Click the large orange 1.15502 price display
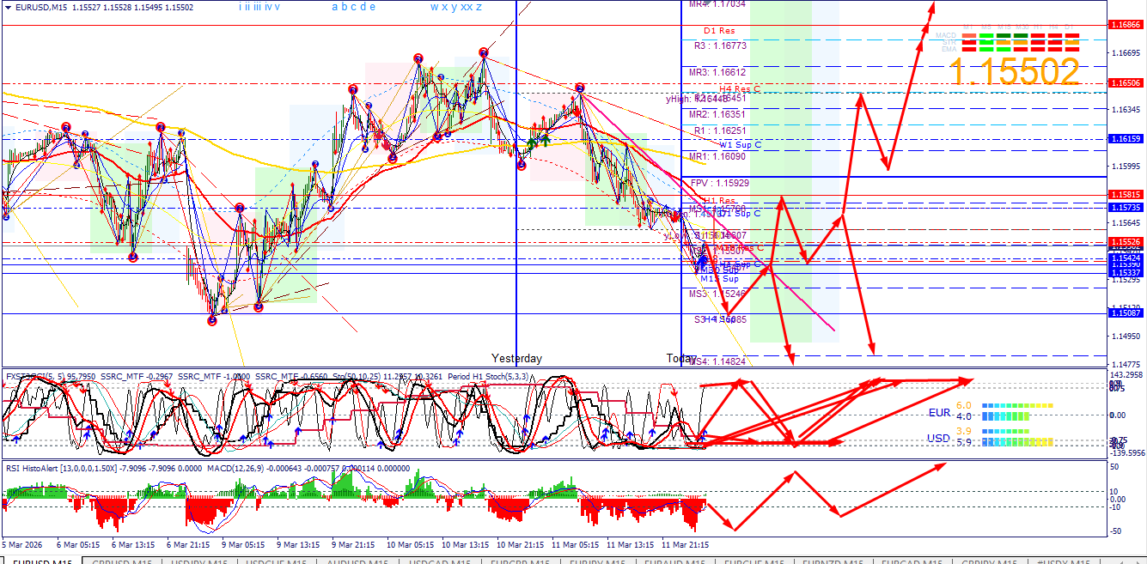 (x=1014, y=73)
